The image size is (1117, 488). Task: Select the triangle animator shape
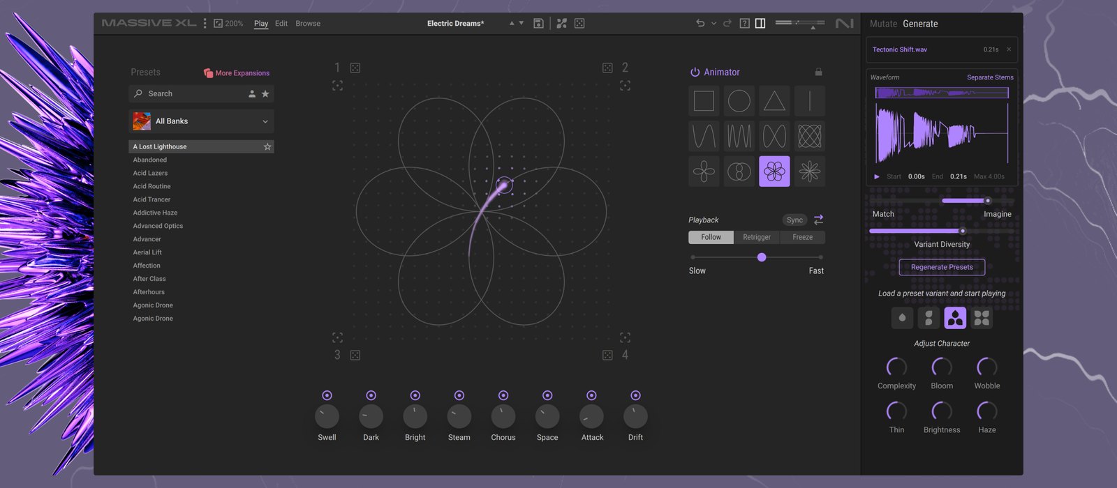[x=774, y=101]
